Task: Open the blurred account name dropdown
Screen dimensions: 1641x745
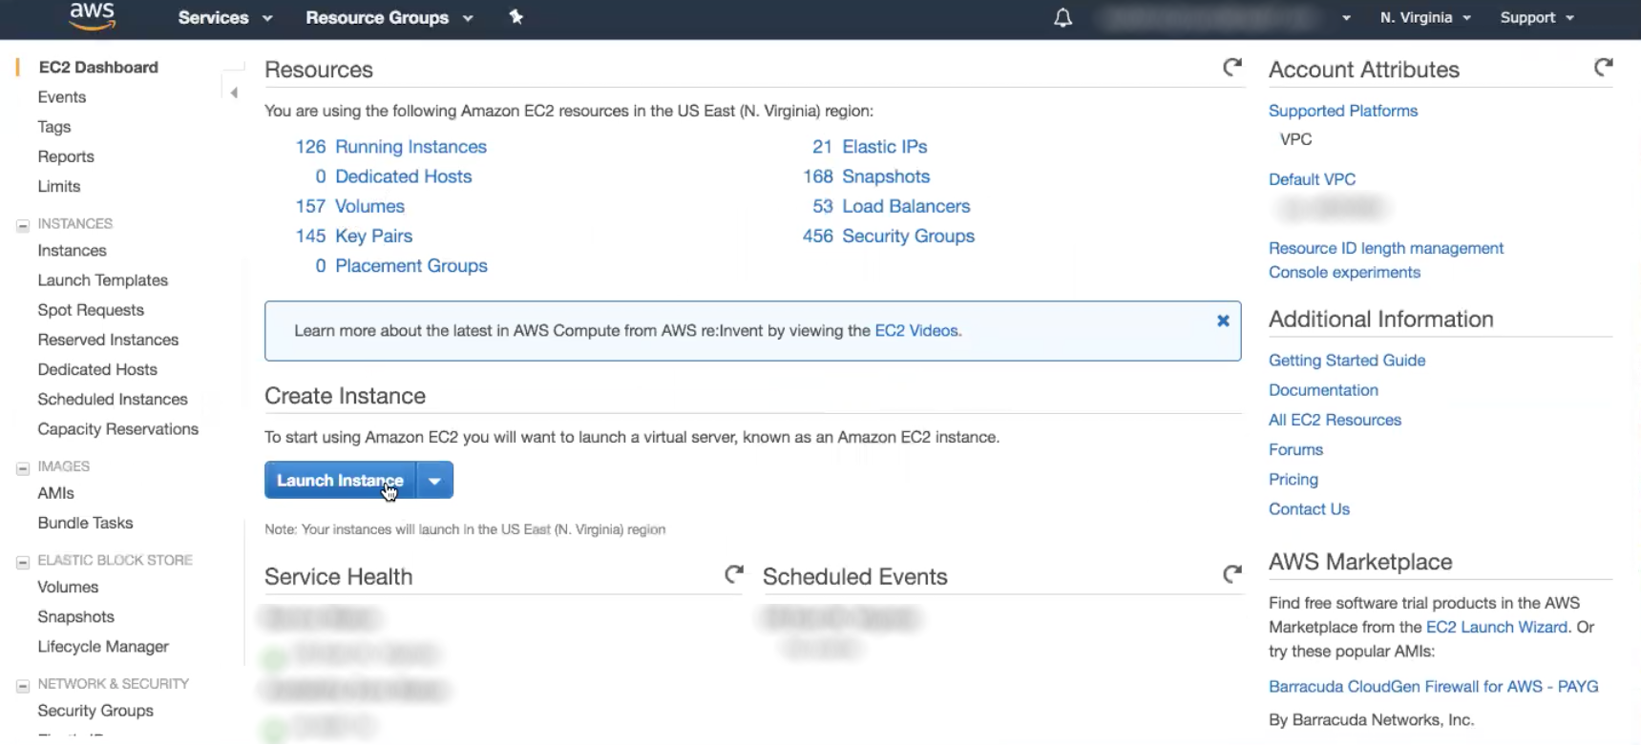Action: 1224,17
